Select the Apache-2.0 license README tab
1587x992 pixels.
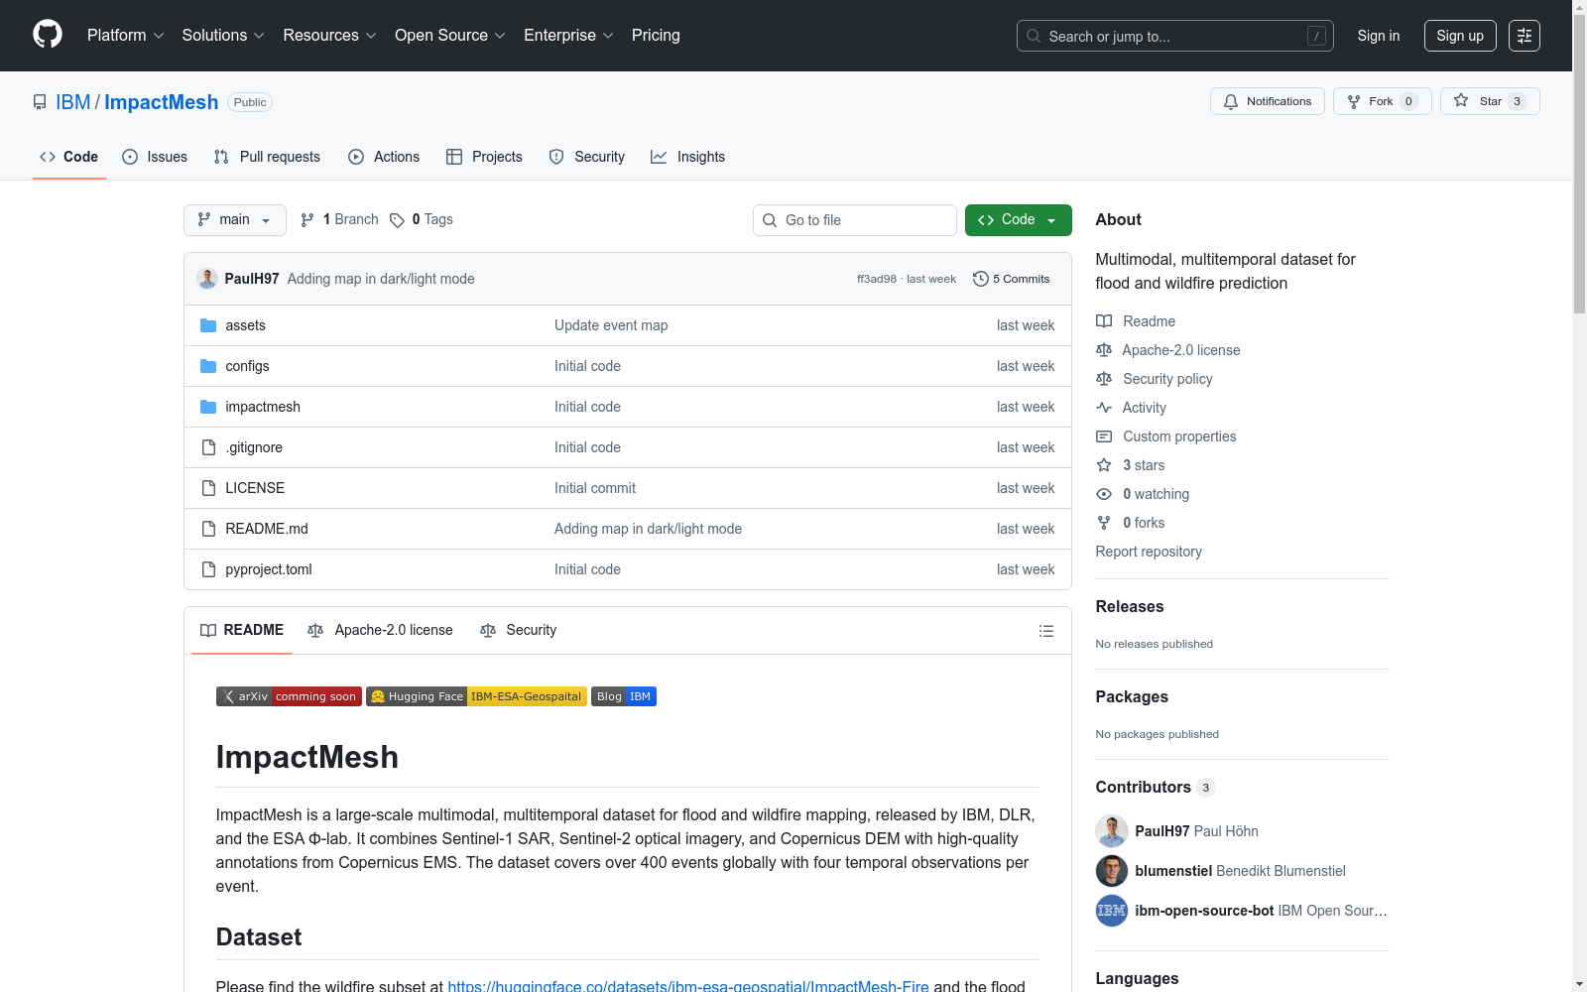pos(381,630)
